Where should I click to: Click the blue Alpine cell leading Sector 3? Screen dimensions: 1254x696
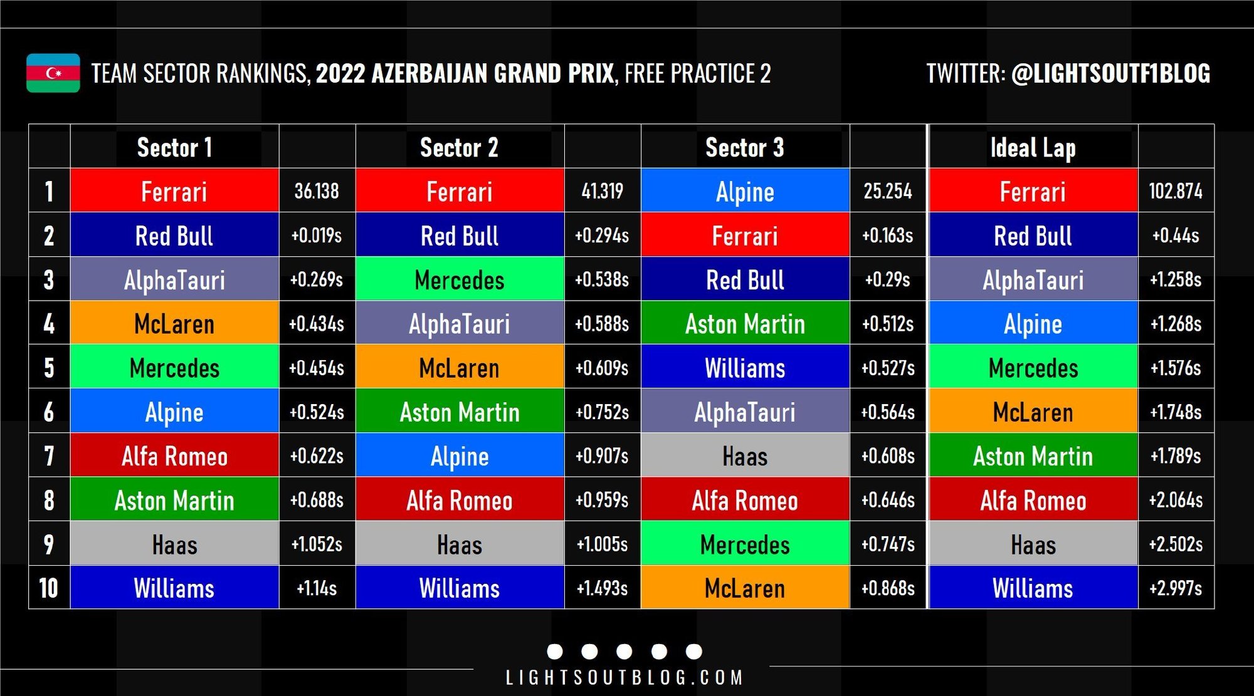tap(745, 191)
